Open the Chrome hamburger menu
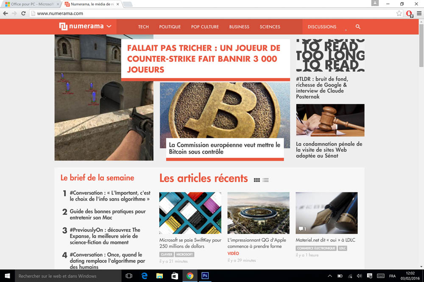The height and width of the screenshot is (282, 424). [x=419, y=13]
